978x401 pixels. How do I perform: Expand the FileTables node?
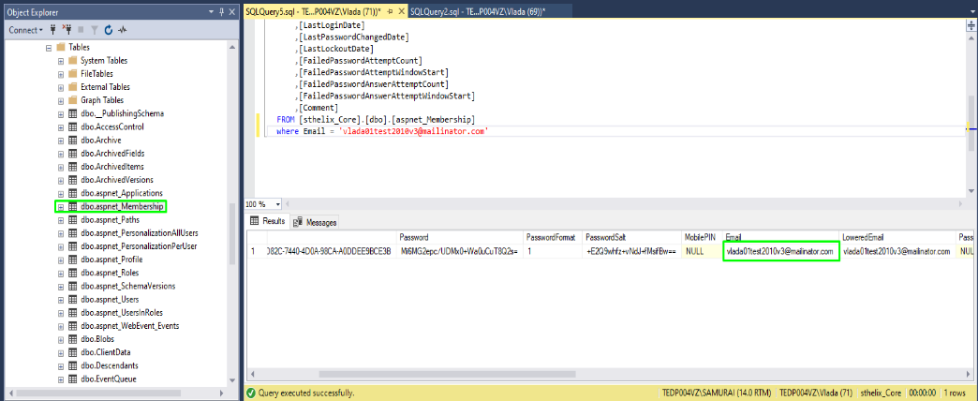61,74
